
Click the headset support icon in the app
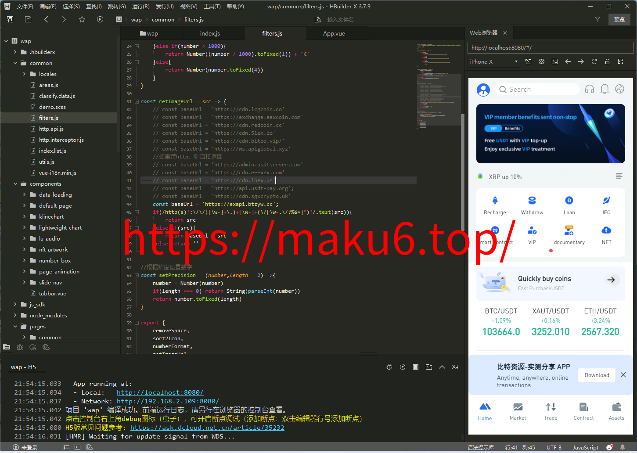[590, 89]
